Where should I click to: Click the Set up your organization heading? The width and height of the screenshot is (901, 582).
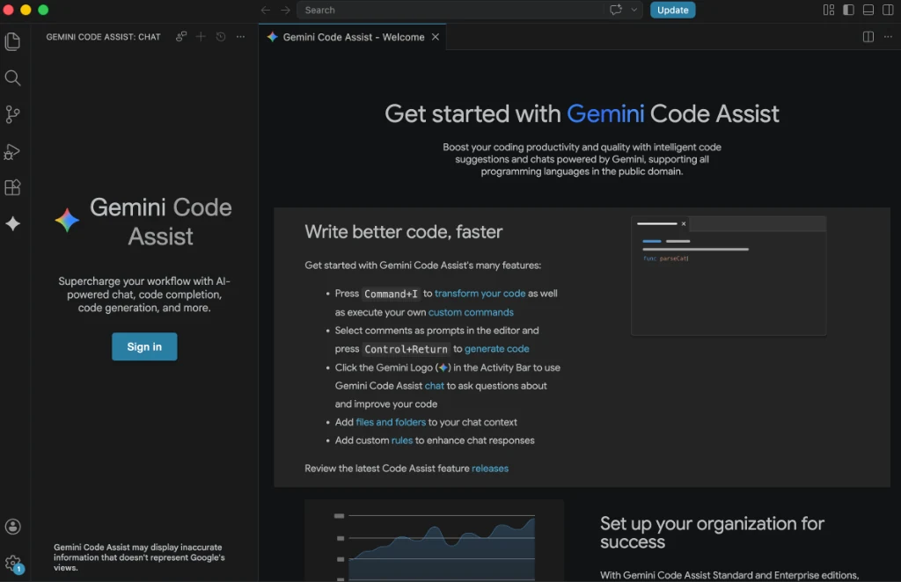tap(712, 533)
